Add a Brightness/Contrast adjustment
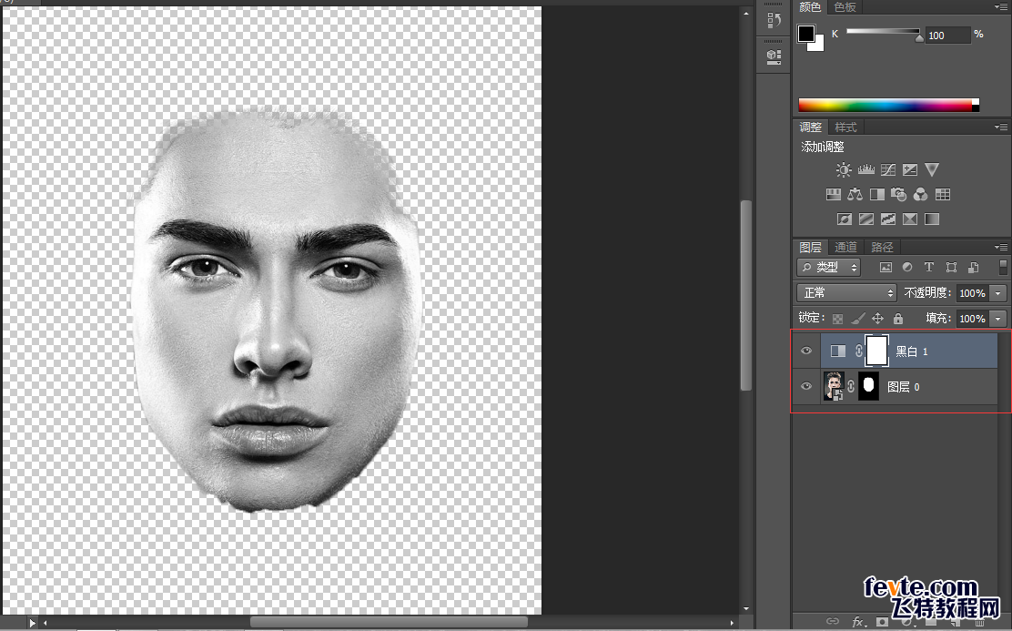This screenshot has width=1012, height=631. coord(844,170)
